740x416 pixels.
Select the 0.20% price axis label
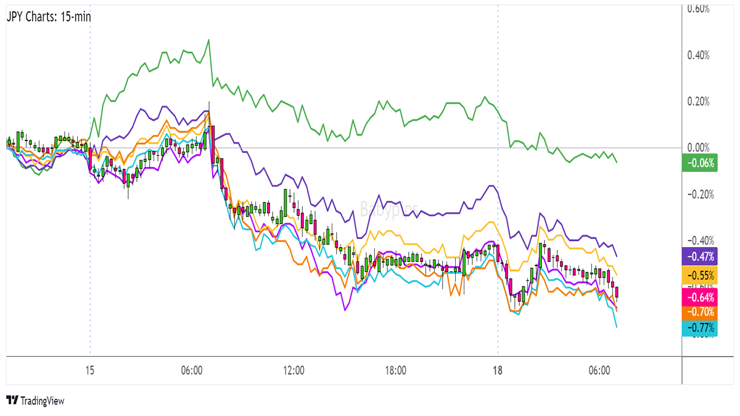pyautogui.click(x=699, y=101)
